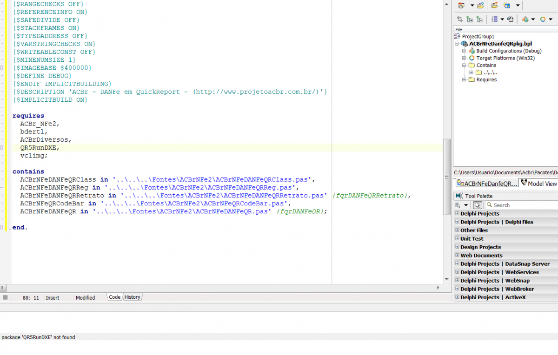Open the Tool Palette categories dropdown arrow
Viewport: 558px width, 355px height.
coord(466,205)
